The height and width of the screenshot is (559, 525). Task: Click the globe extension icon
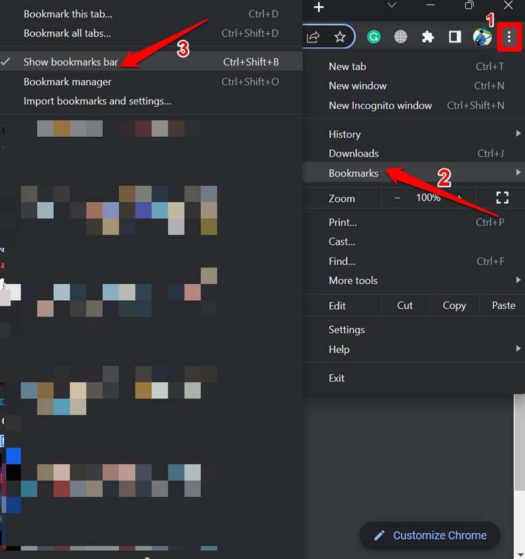point(401,37)
